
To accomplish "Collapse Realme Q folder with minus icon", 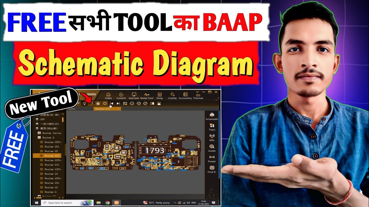I will tap(39, 137).
